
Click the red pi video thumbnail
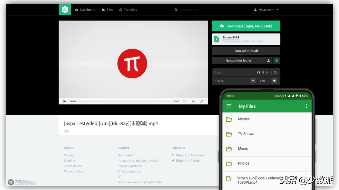[132, 64]
